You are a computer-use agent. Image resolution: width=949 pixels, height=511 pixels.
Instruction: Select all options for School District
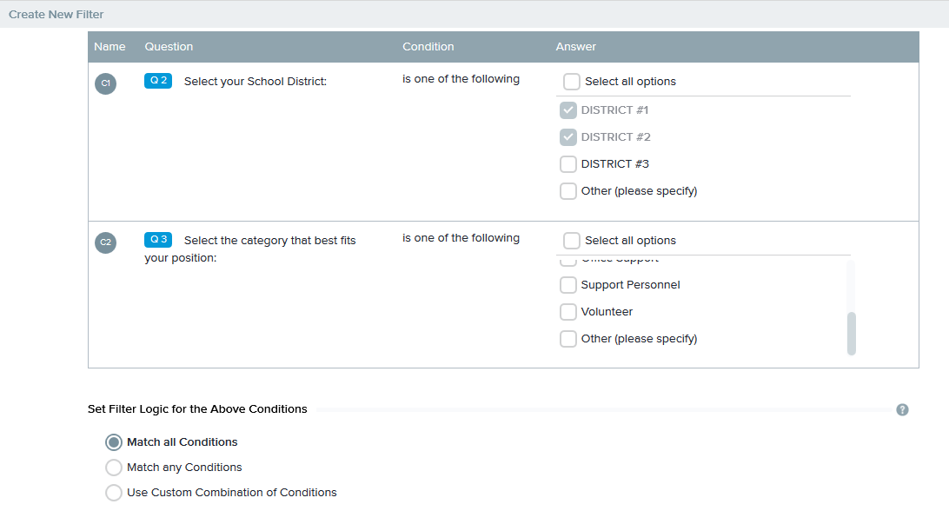tap(572, 82)
